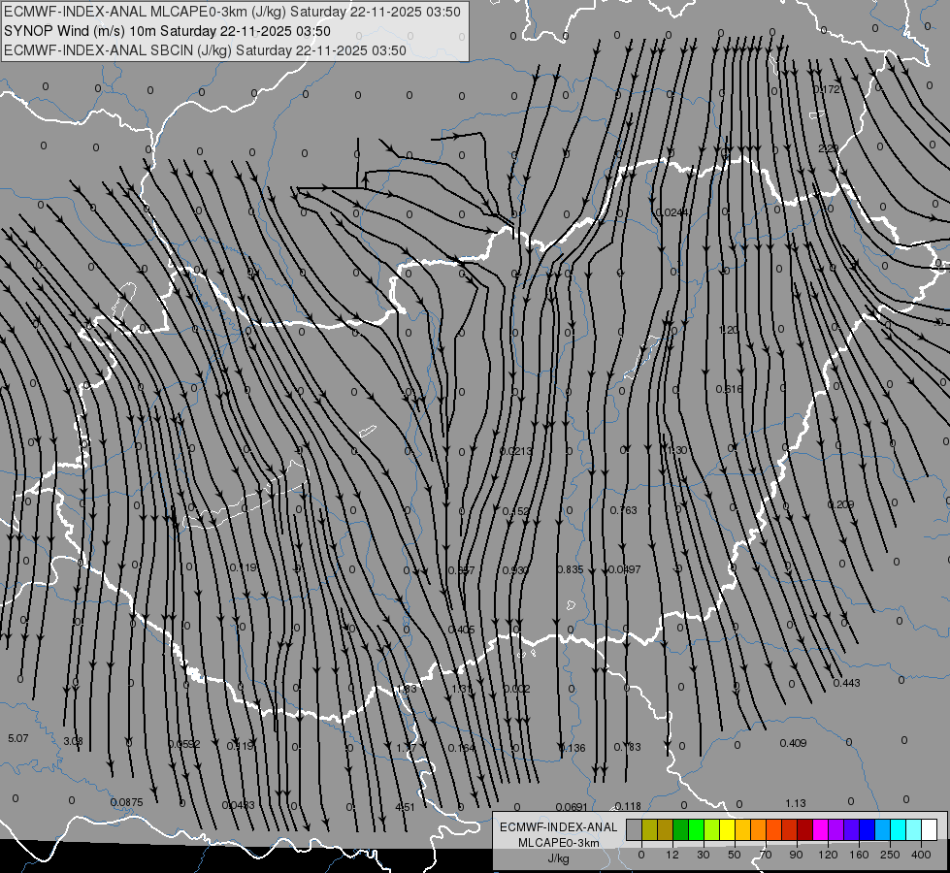The width and height of the screenshot is (950, 873).
Task: Click the 5.07 value on the map
Action: point(17,738)
